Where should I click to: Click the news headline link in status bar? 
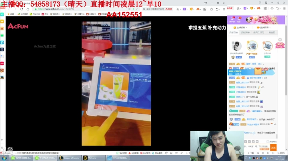[x=38, y=153]
